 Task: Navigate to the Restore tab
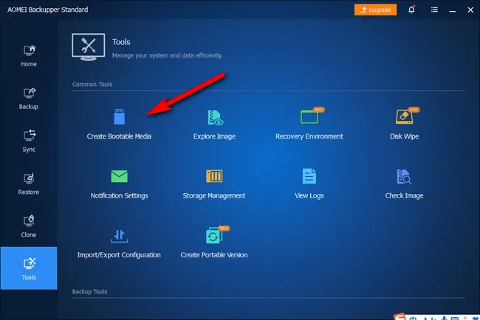[29, 184]
